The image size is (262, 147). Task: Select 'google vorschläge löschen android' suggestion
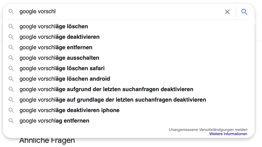129,79
